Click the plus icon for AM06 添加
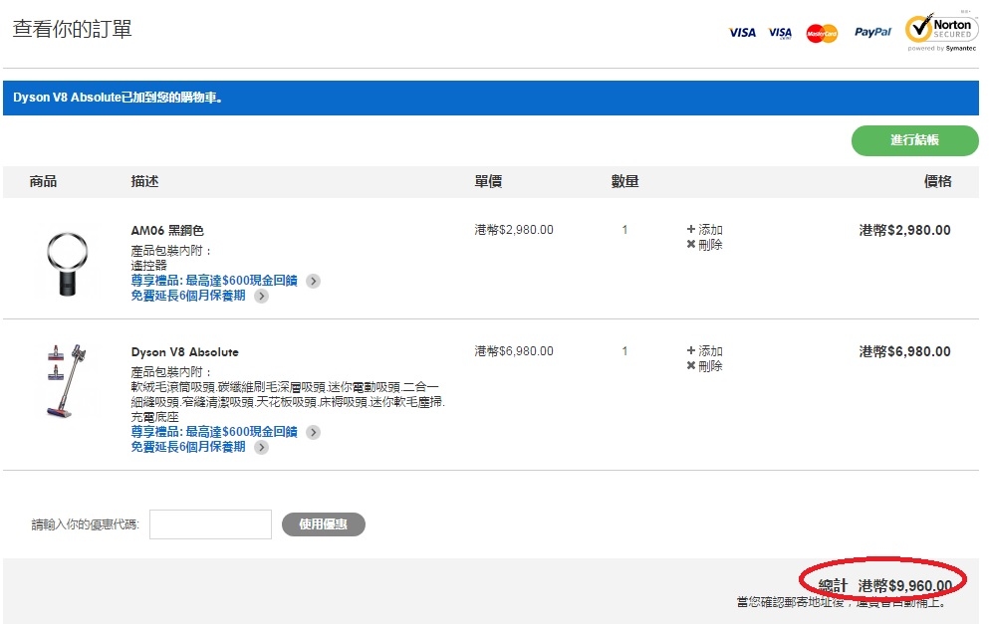This screenshot has width=989, height=624. click(x=690, y=230)
